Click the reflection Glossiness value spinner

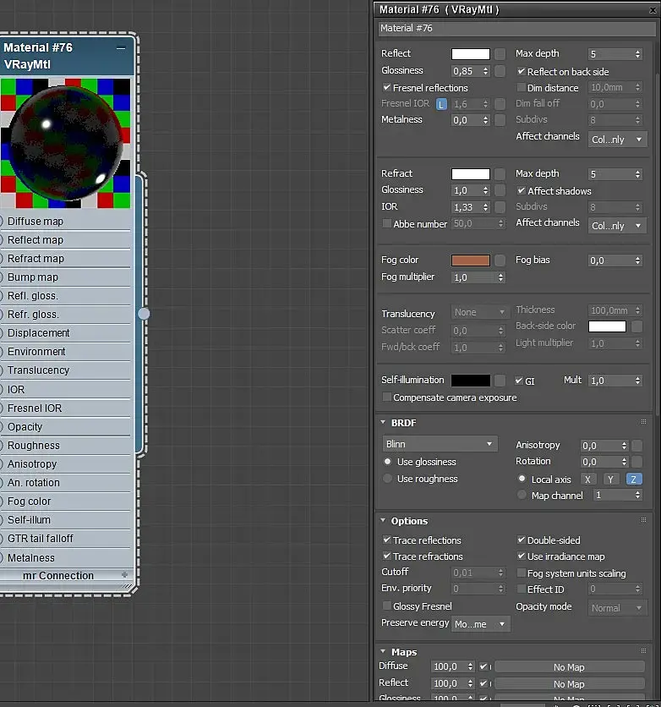coord(485,71)
